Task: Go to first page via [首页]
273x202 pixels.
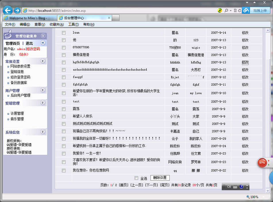Action: click(x=124, y=185)
